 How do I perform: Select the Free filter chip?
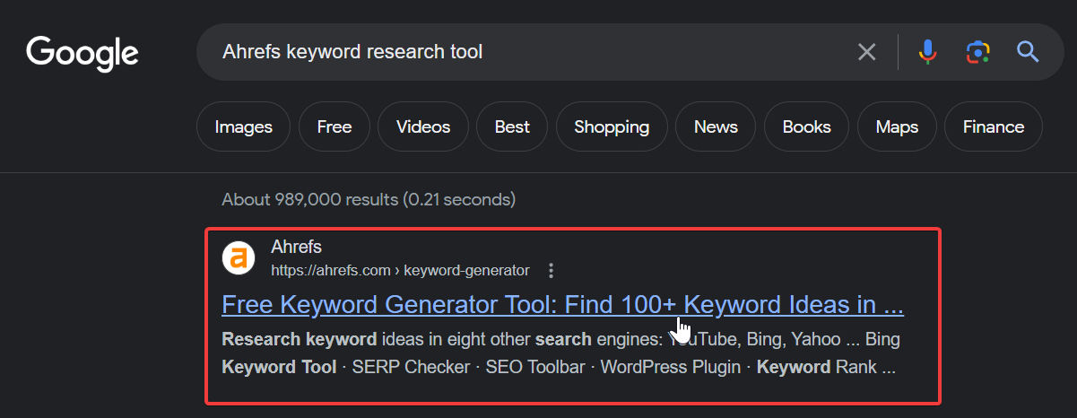[334, 126]
